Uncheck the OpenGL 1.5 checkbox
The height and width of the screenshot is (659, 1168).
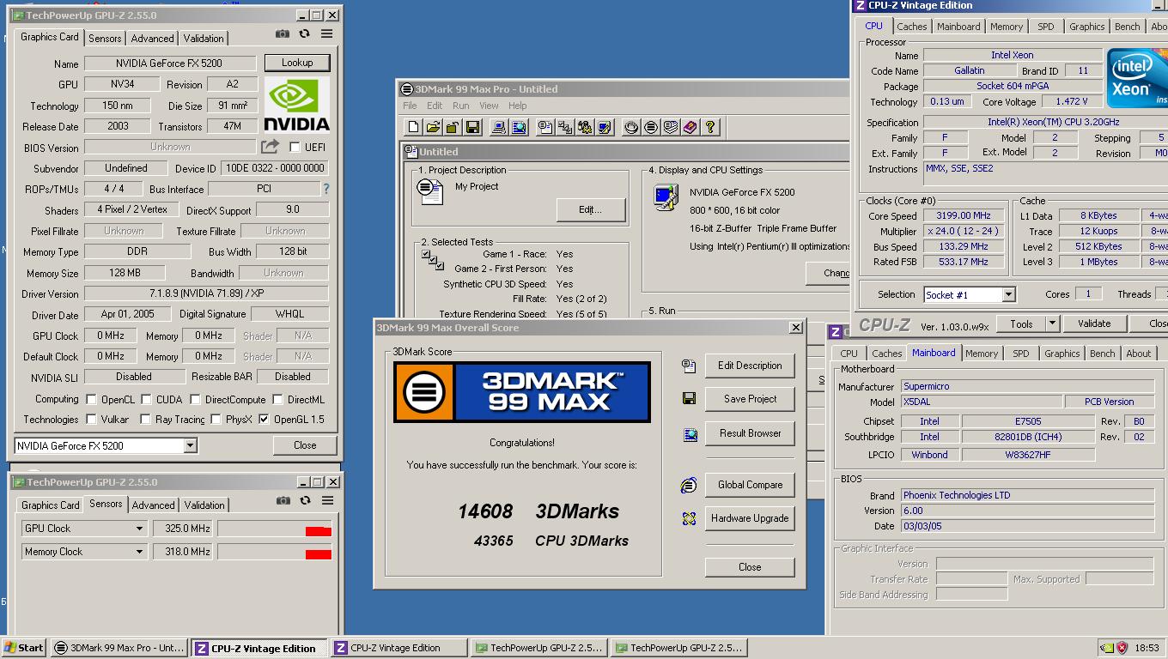[x=264, y=420]
